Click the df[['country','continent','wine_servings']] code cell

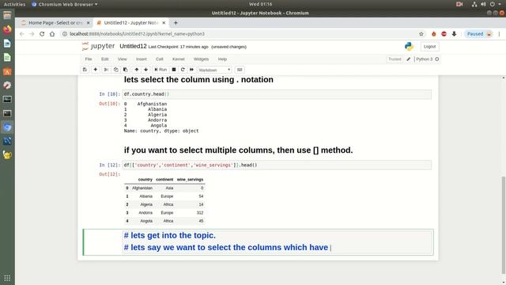click(x=277, y=165)
